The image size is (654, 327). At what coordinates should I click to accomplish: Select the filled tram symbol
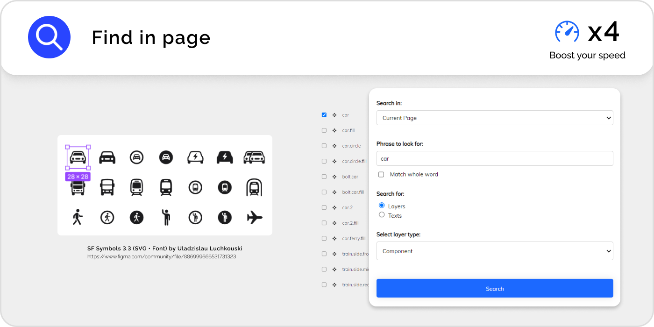[x=166, y=187]
